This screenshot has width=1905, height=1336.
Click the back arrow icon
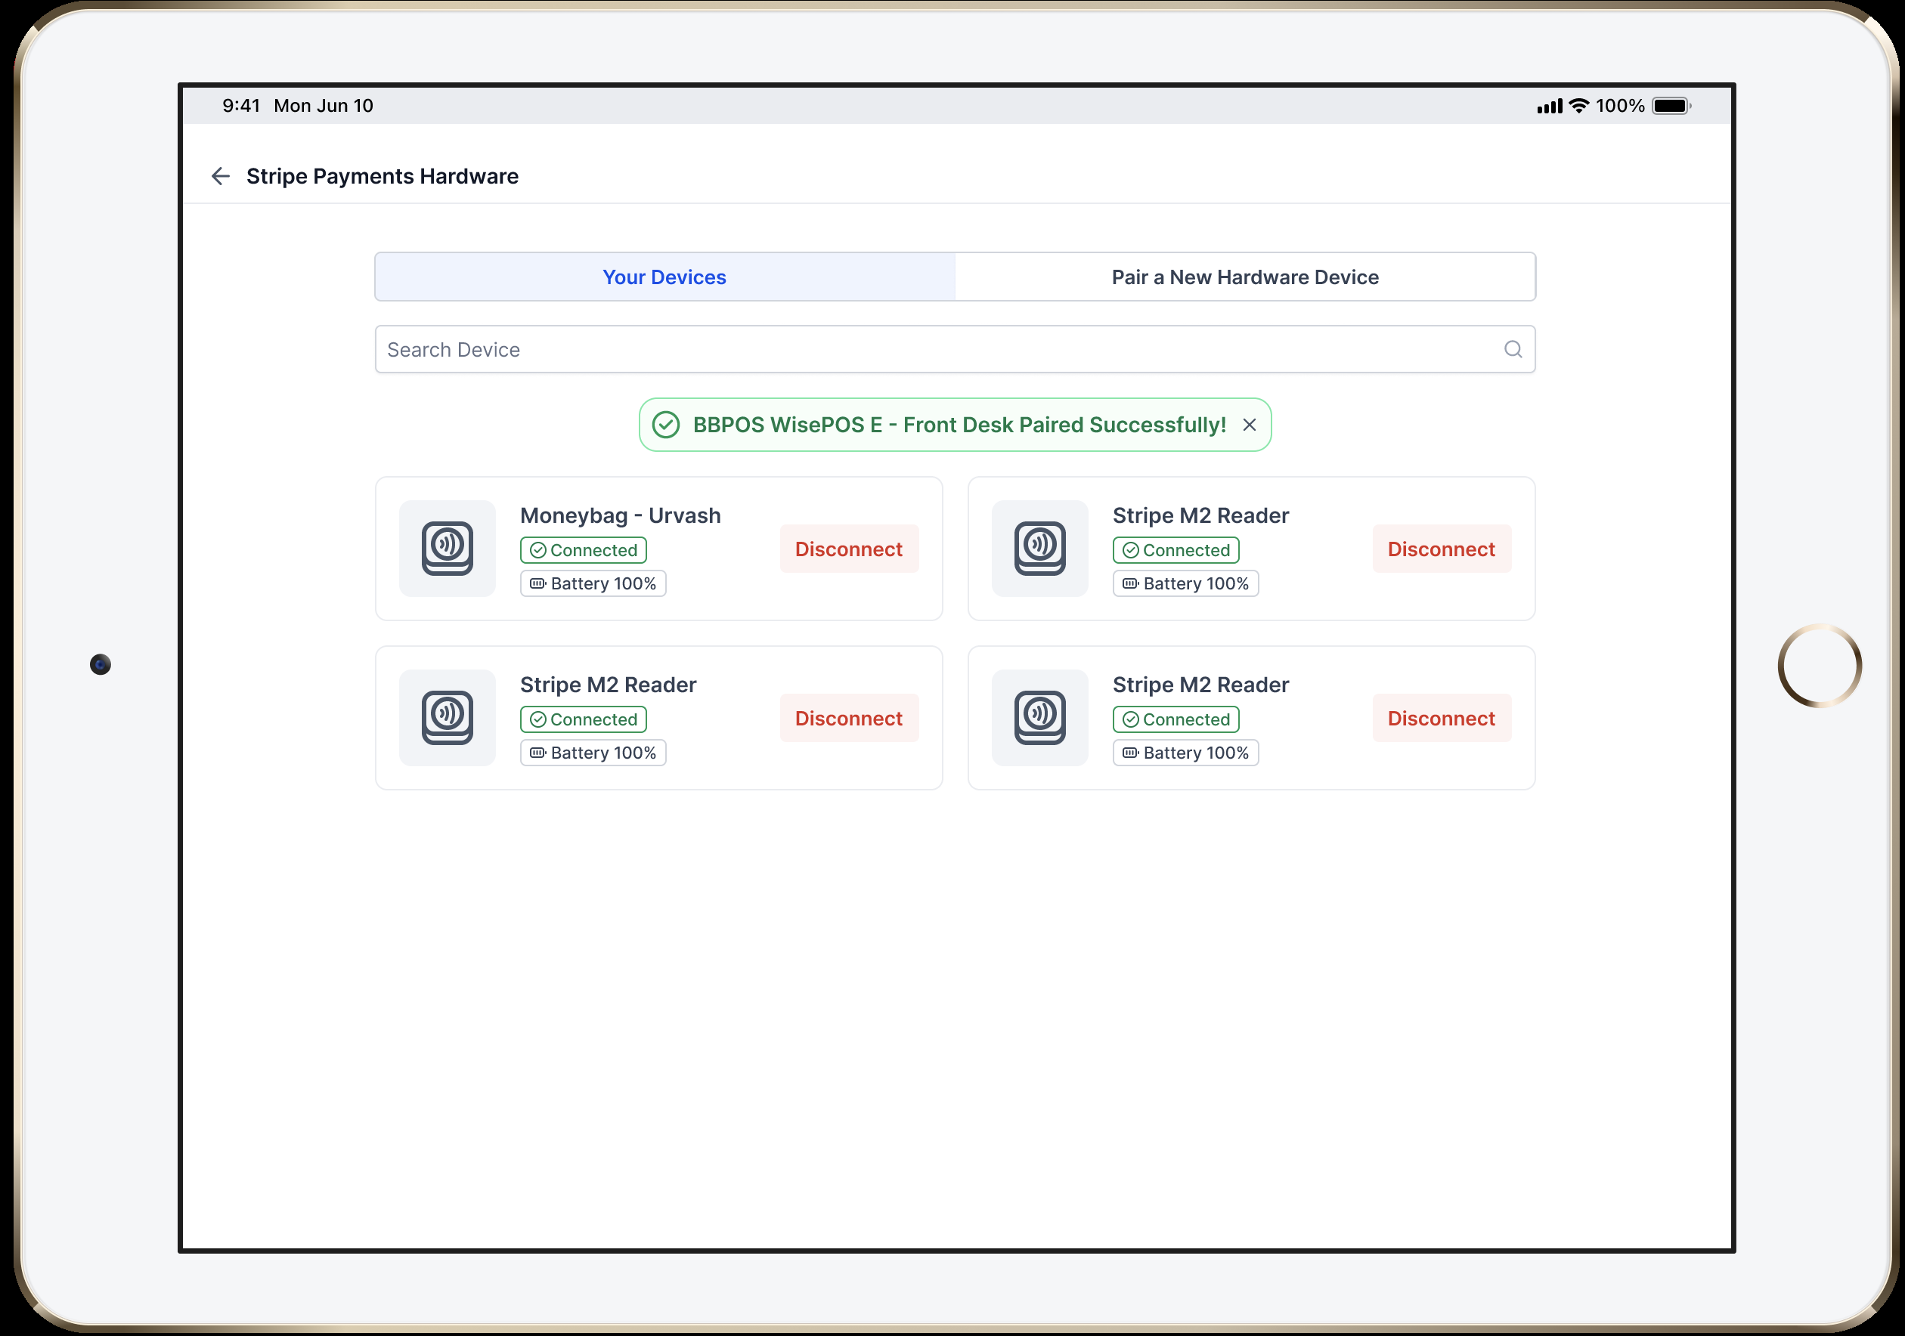click(220, 176)
